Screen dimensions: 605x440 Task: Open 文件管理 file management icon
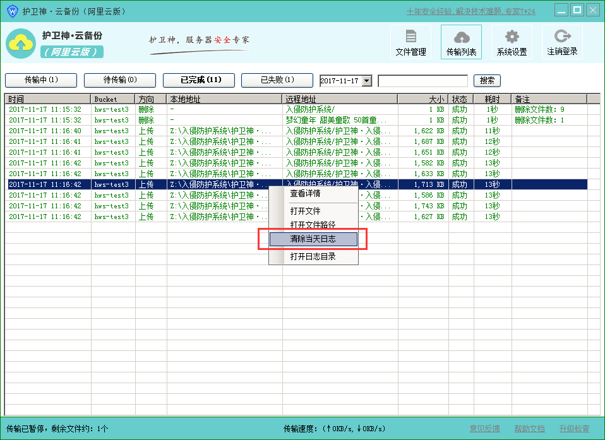point(410,42)
